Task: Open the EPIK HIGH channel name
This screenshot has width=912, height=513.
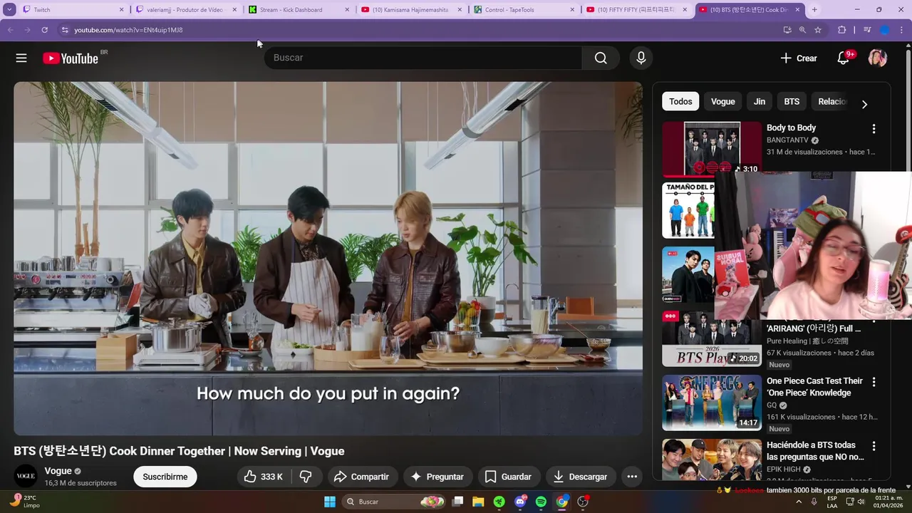Action: tap(784, 470)
